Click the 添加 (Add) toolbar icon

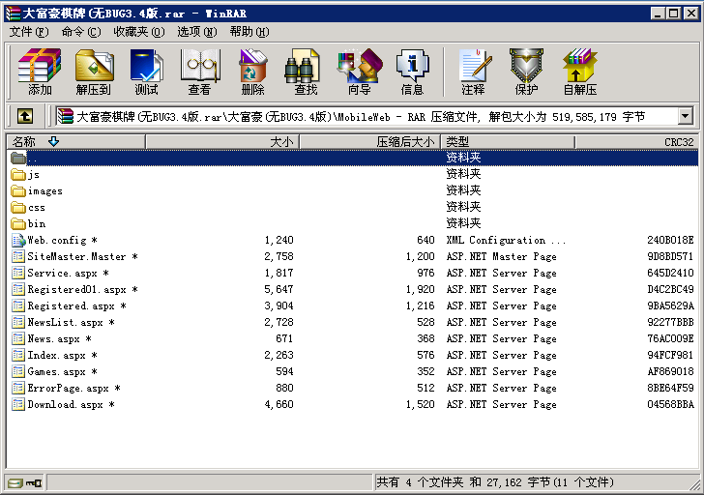pyautogui.click(x=40, y=72)
